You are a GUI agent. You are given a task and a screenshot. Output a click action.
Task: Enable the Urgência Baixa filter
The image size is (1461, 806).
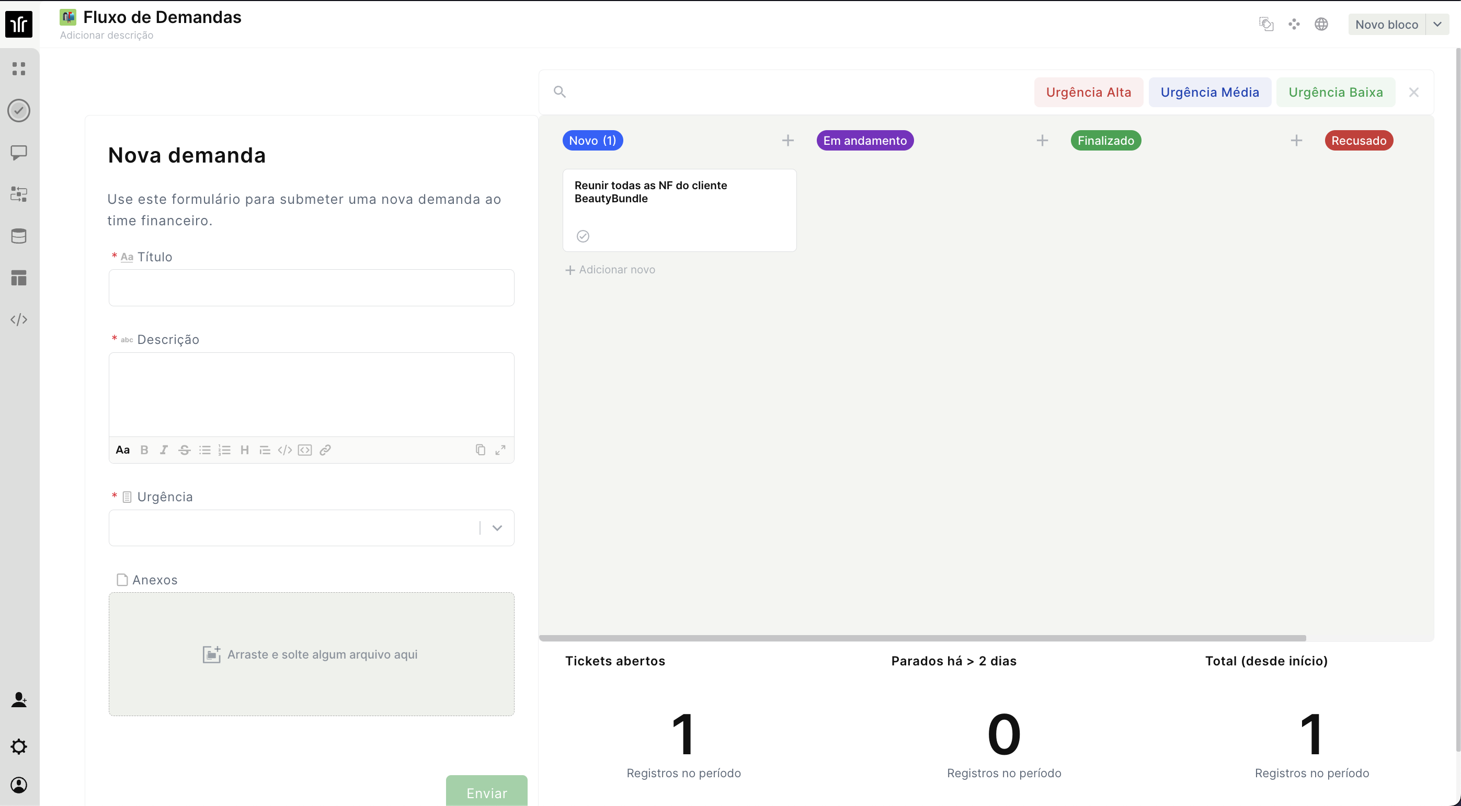1335,93
